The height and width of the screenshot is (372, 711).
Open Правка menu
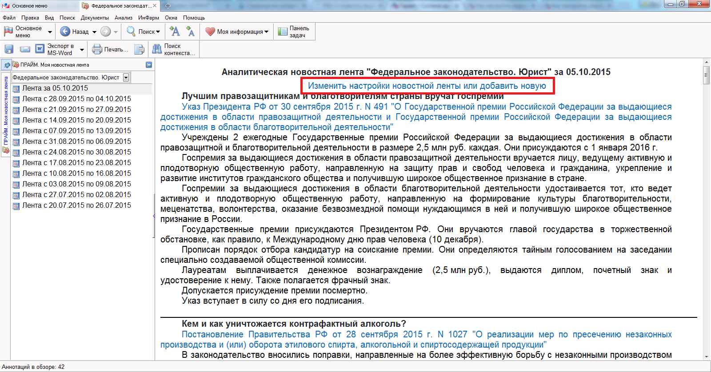[x=30, y=18]
